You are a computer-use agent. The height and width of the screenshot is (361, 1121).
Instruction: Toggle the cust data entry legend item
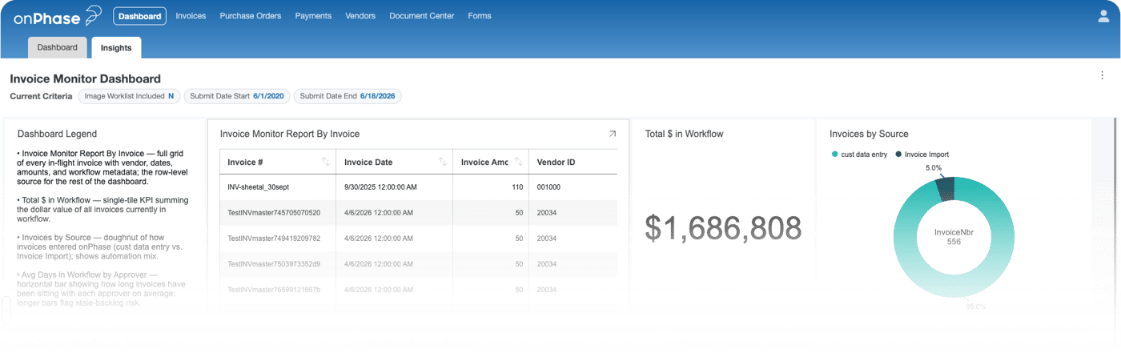[859, 154]
